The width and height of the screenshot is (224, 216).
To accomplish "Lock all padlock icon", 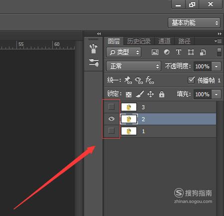I will [x=162, y=94].
